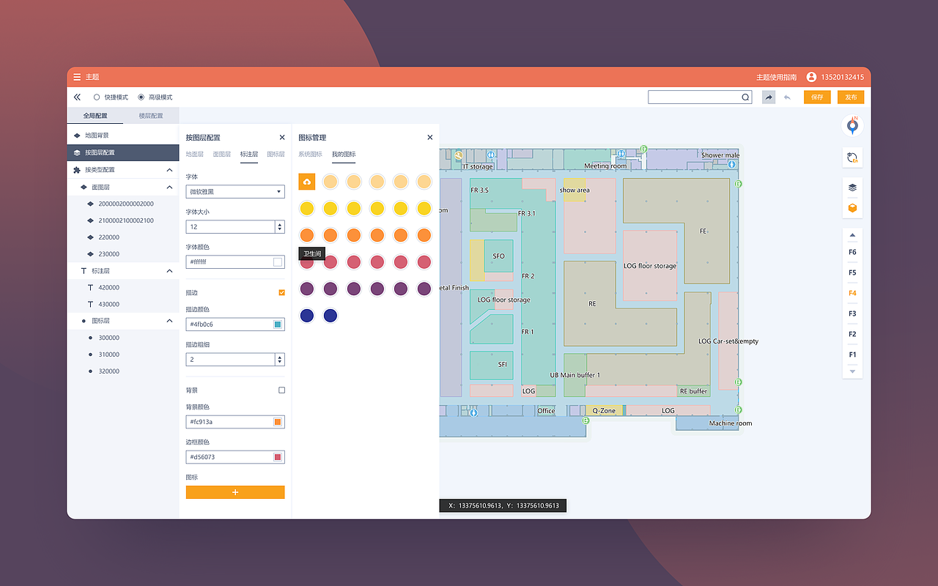The height and width of the screenshot is (586, 938).
Task: Close the 按图层配置 panel
Action: tap(282, 137)
